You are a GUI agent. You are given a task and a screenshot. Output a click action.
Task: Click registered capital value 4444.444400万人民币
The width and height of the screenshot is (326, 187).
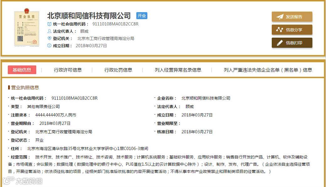[56, 115]
